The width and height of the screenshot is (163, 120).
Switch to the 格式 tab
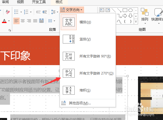(x=59, y=2)
